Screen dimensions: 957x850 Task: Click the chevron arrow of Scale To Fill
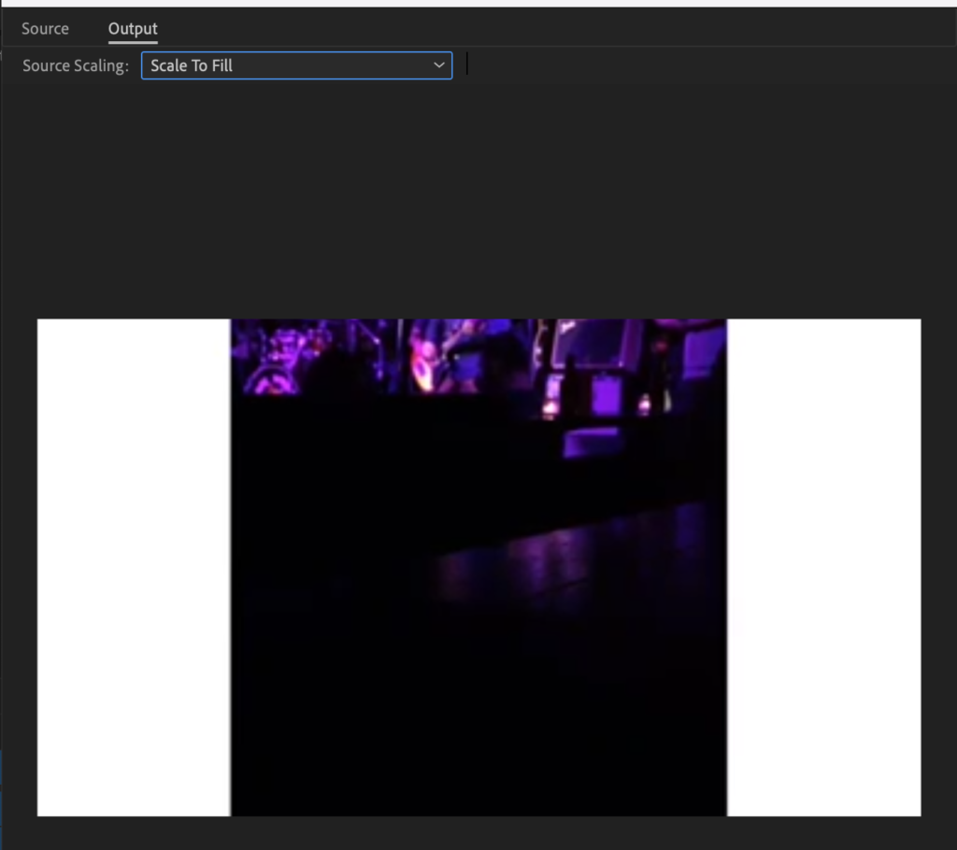[x=439, y=65]
